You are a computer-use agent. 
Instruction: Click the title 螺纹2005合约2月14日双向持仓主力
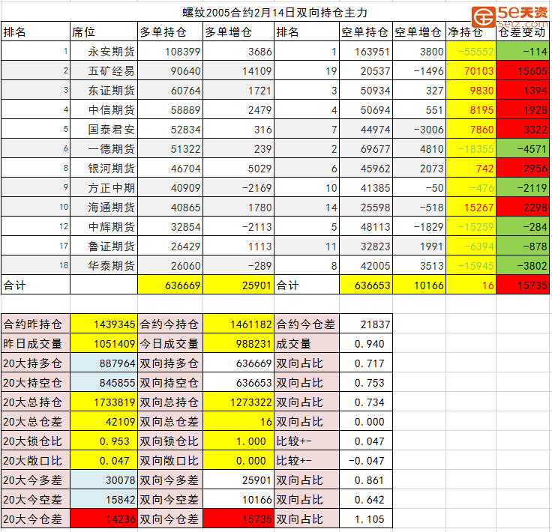276,11
